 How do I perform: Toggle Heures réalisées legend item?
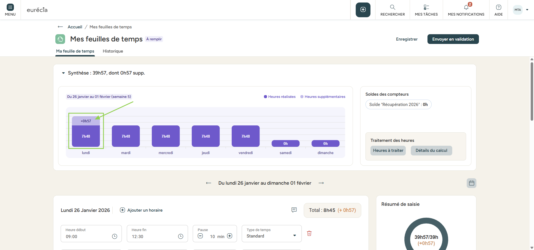coord(280,97)
